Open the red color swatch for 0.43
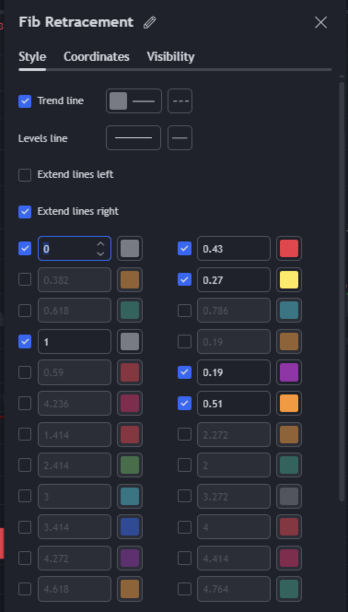The image size is (348, 612). click(x=289, y=249)
